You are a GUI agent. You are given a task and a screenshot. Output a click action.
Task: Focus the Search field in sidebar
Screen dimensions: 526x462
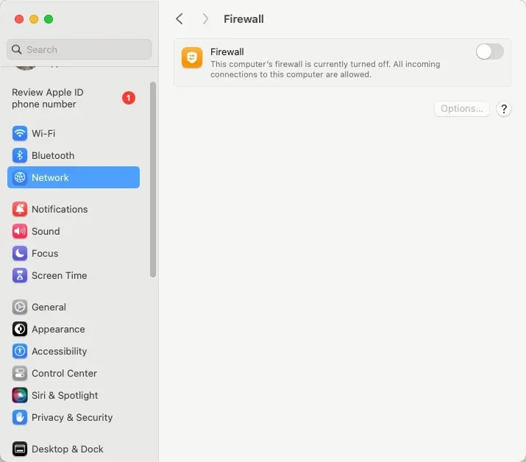(79, 49)
